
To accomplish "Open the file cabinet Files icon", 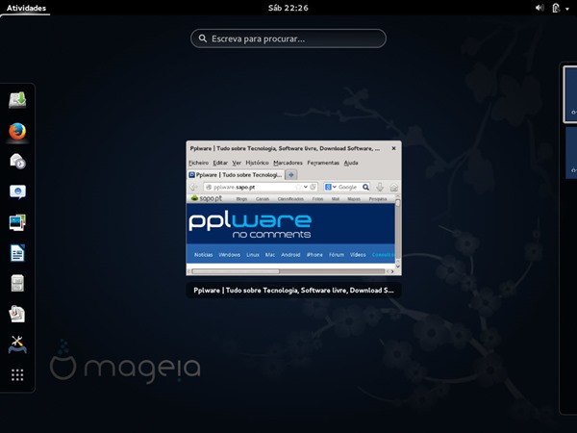I will (x=17, y=284).
